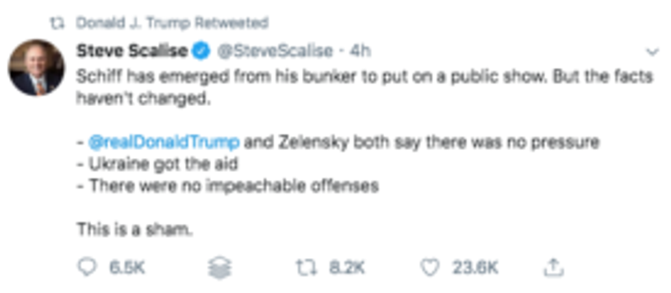
Task: Click the 8.2K retweet count
Action: click(346, 268)
